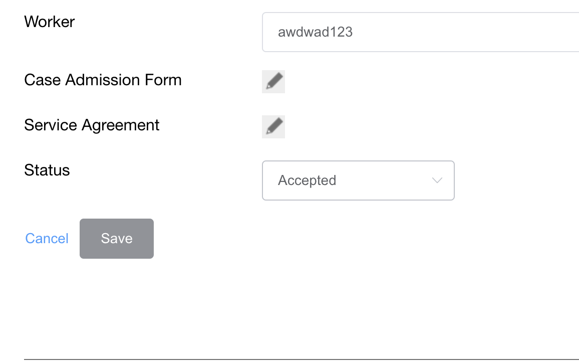The width and height of the screenshot is (579, 363).
Task: Click the Worker field label
Action: coord(50,22)
